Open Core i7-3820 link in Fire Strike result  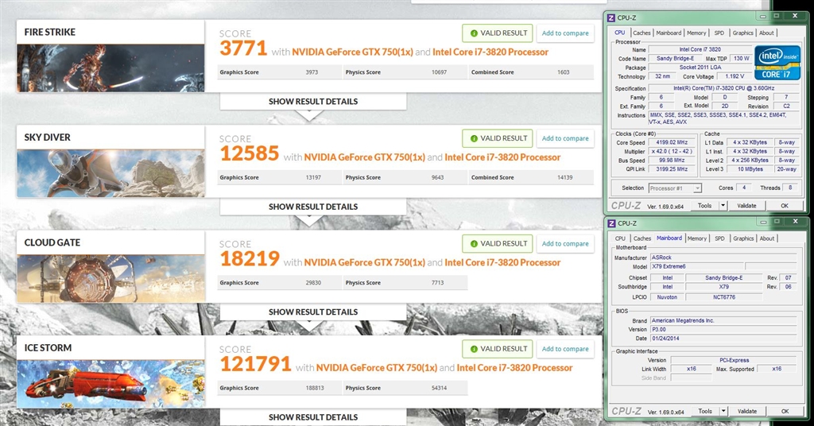pos(490,52)
